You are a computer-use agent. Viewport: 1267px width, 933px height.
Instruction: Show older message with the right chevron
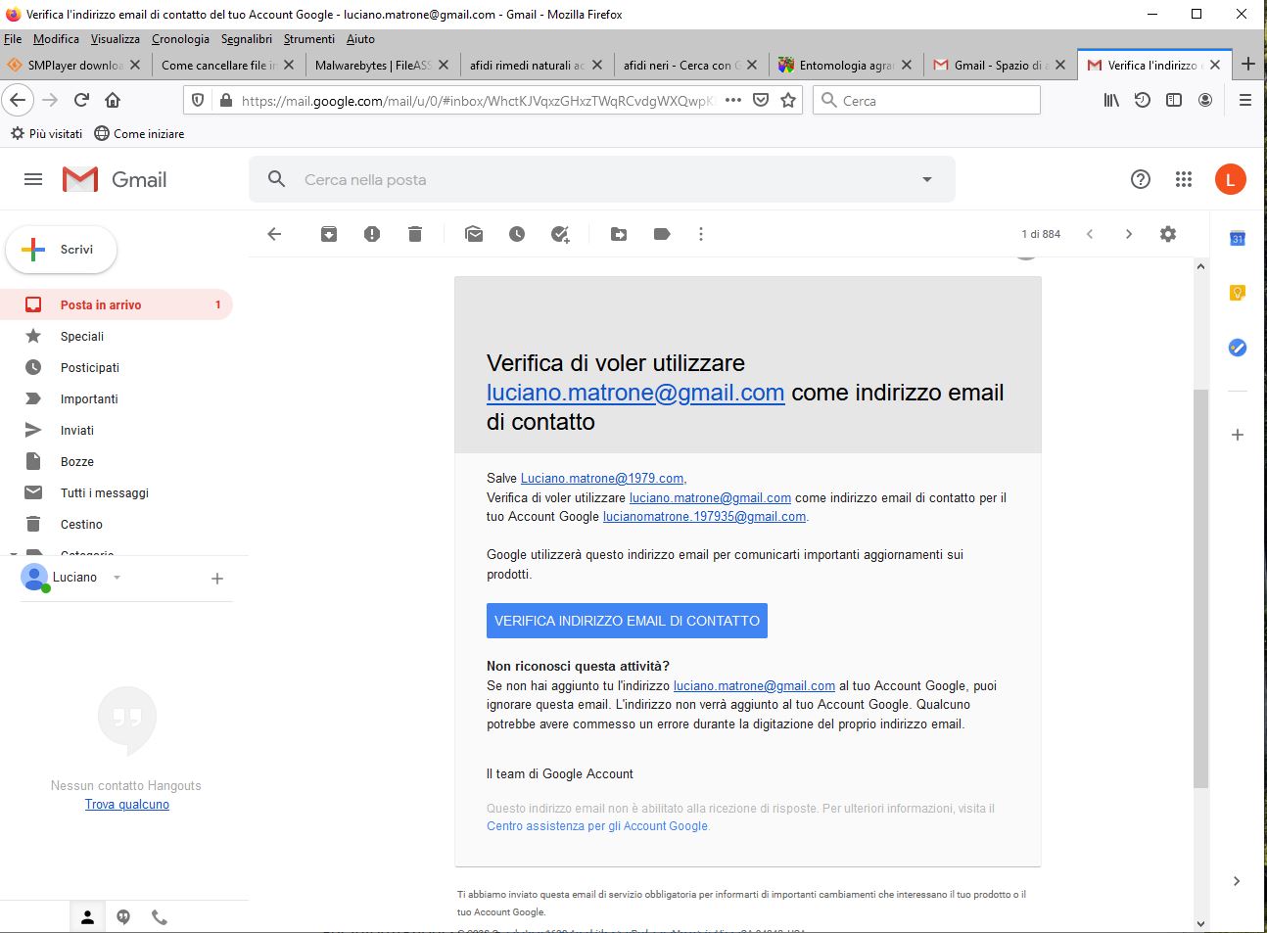(x=1129, y=234)
